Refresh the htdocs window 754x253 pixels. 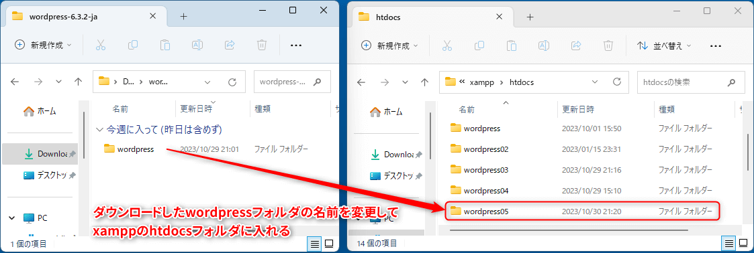[617, 82]
